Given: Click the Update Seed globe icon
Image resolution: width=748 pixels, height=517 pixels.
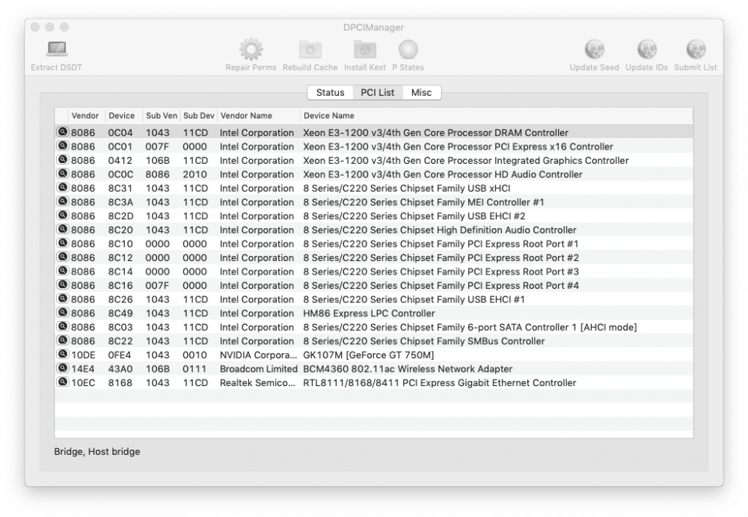Looking at the screenshot, I should point(595,49).
